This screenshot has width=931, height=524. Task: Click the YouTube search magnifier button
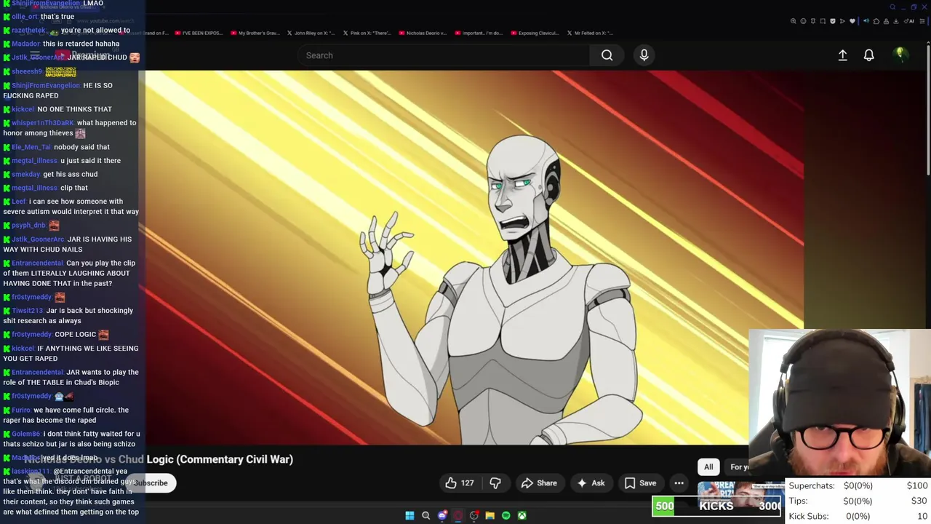tap(607, 55)
